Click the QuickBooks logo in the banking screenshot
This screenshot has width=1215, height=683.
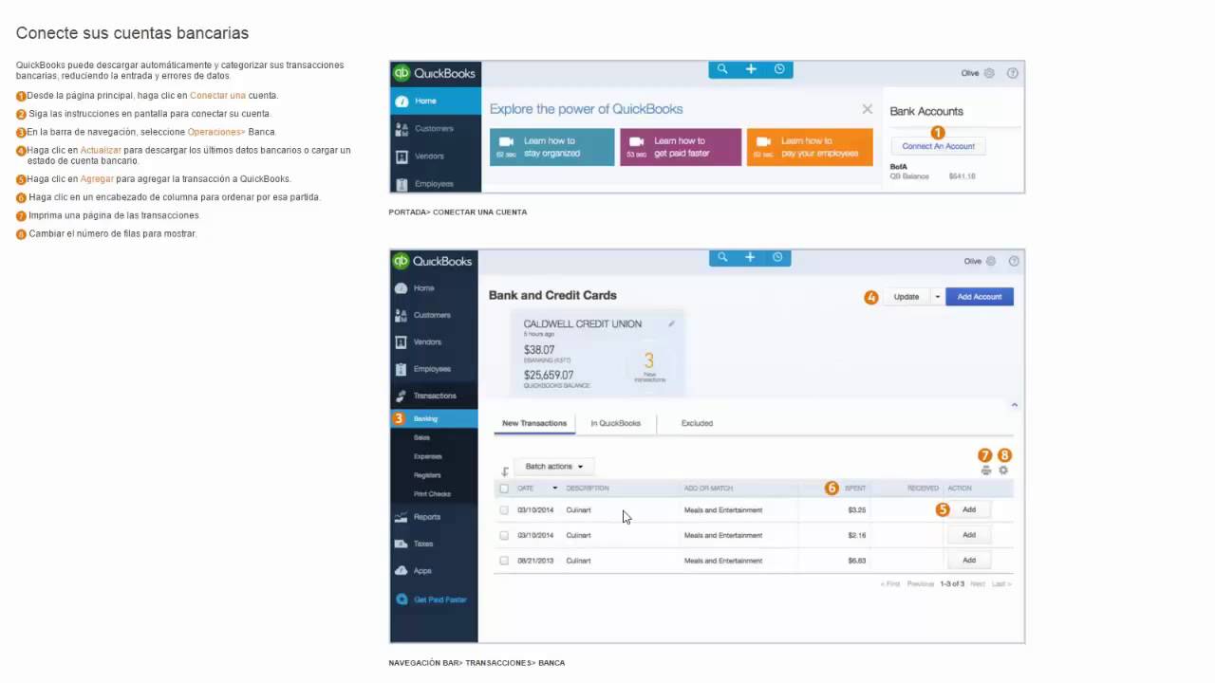pyautogui.click(x=434, y=261)
